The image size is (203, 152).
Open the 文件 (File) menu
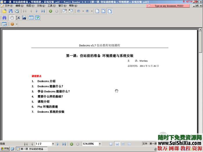point(9,6)
